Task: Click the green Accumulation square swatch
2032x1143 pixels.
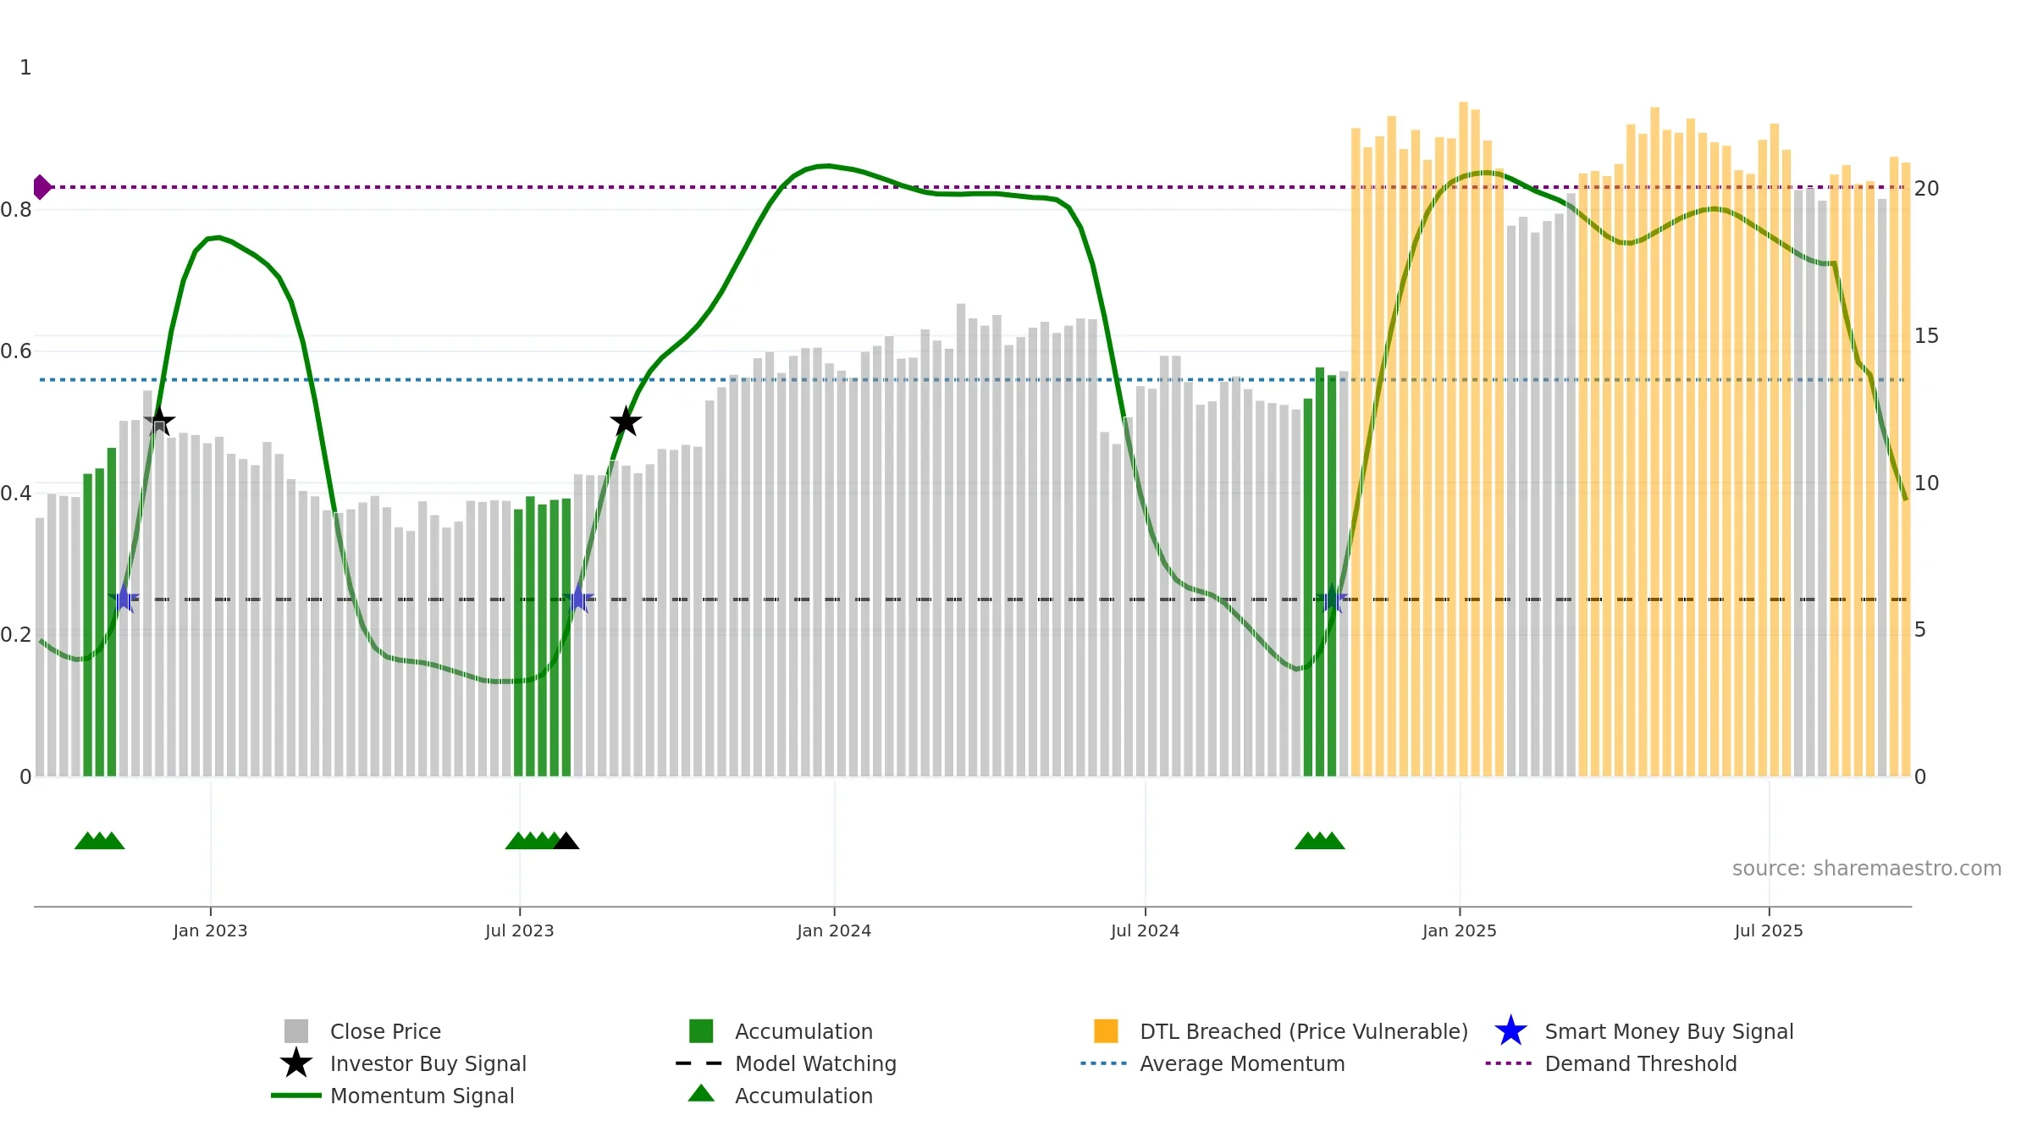Action: coord(701,1030)
